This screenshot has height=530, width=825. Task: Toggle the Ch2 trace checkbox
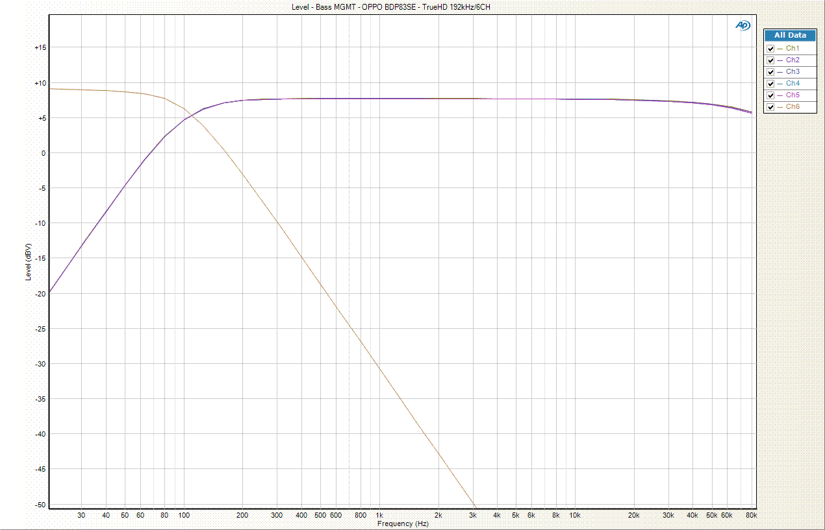coord(770,60)
